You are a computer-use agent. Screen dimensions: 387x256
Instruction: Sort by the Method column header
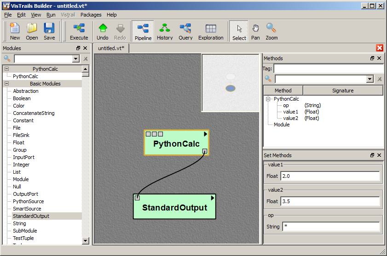283,91
